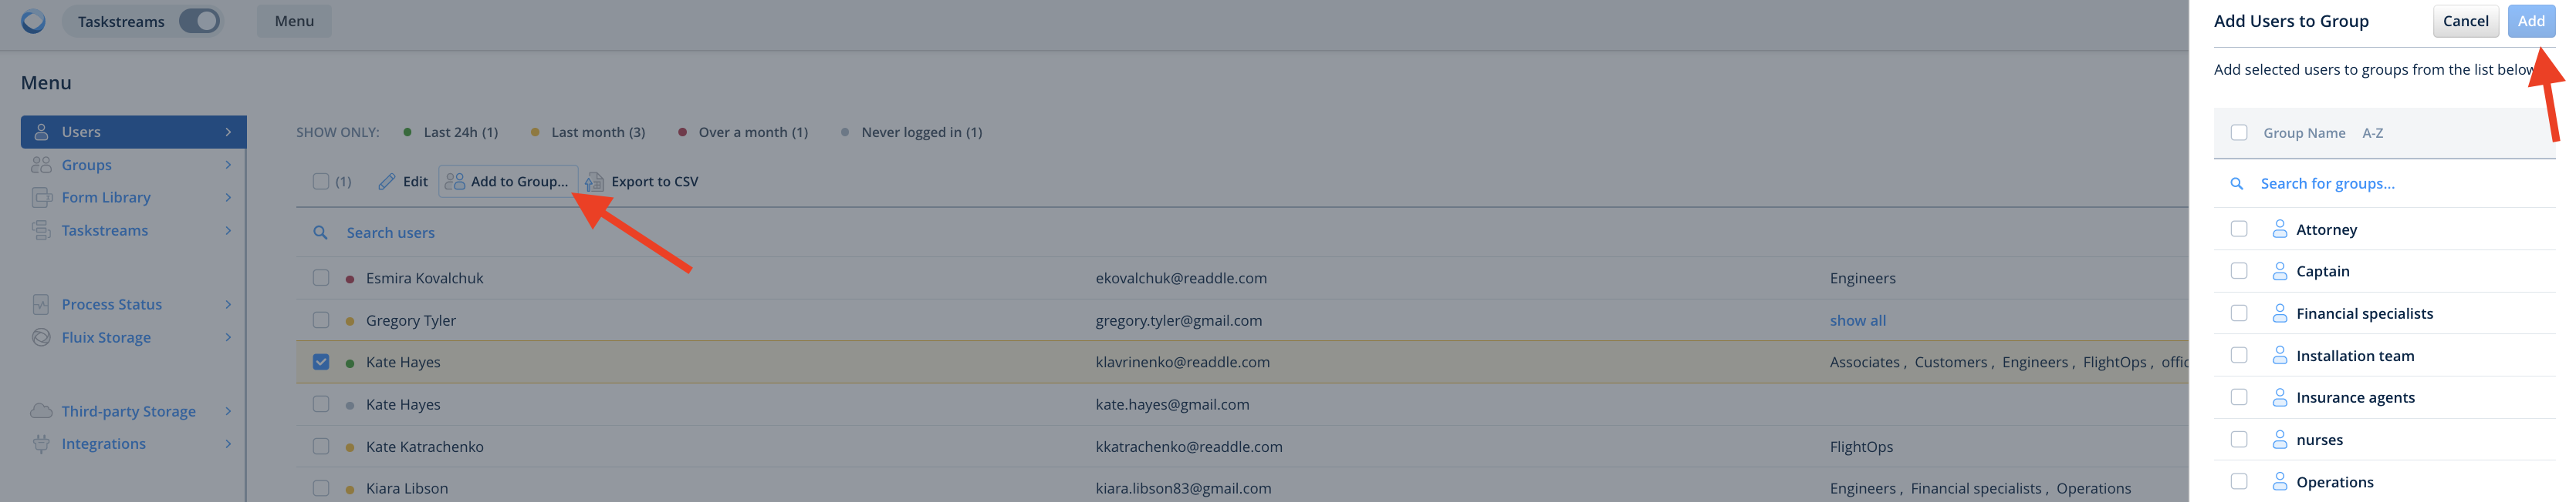Filter users by Last month
2576x502 pixels.
[x=597, y=132]
